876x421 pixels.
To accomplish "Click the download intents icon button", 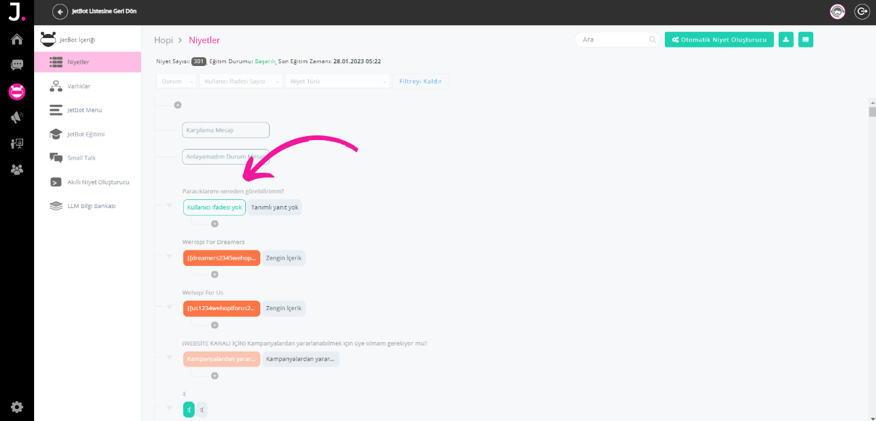I will 786,39.
